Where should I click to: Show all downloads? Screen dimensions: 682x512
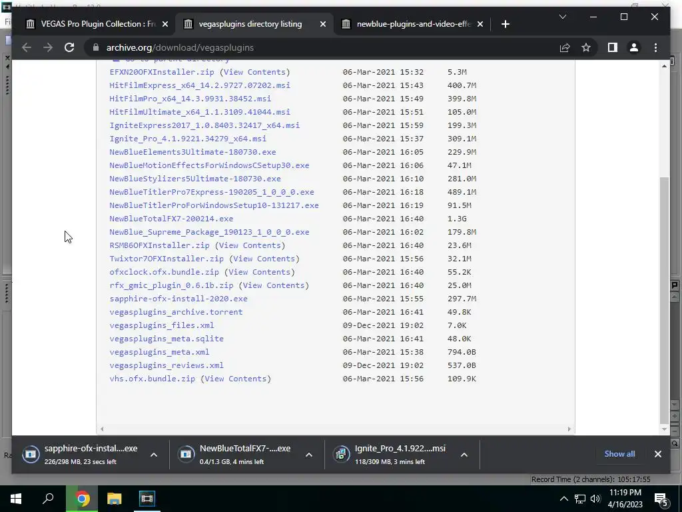[619, 453]
